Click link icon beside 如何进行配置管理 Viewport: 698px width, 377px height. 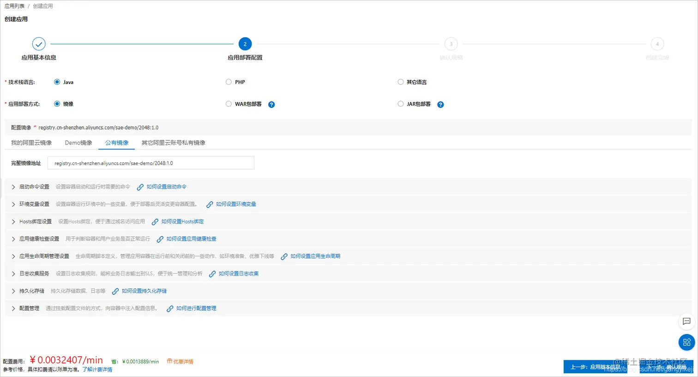170,309
